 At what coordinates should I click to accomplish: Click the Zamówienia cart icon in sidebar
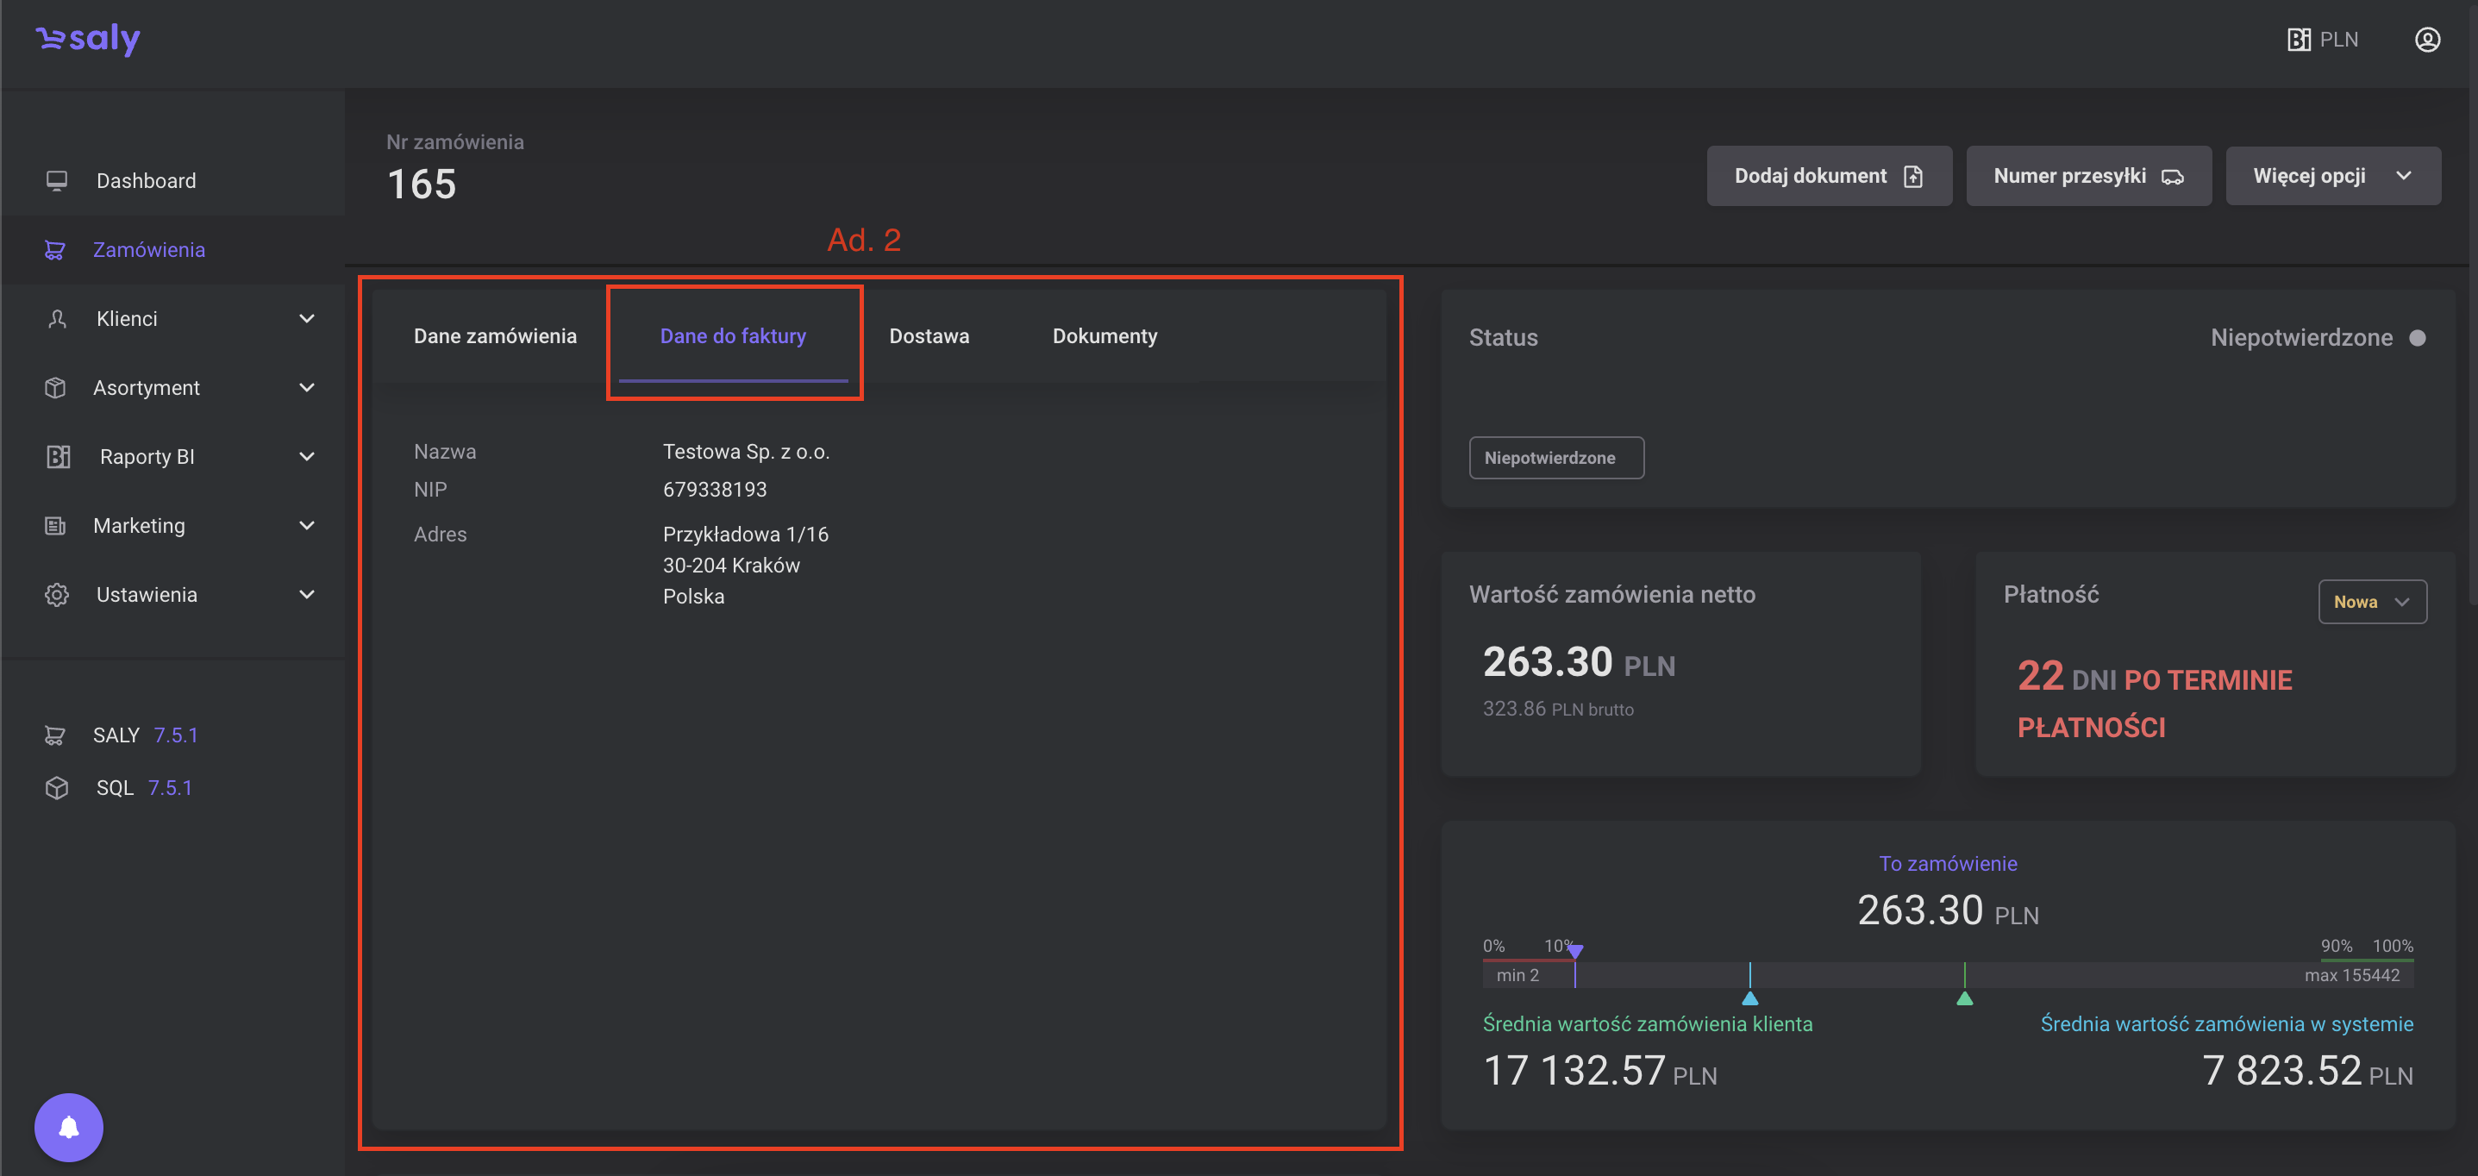[55, 250]
